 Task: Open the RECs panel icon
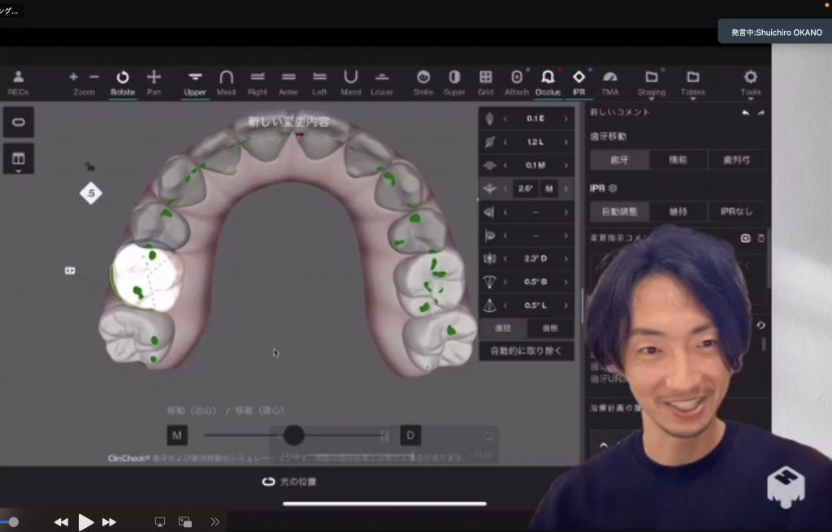click(18, 83)
